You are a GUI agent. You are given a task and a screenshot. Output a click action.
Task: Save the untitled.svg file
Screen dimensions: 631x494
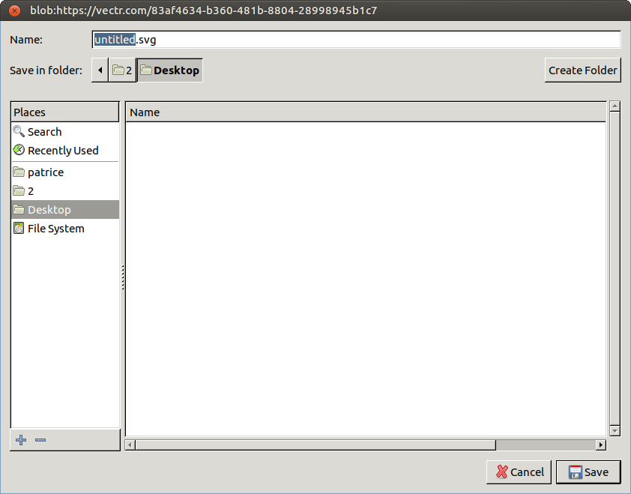click(x=588, y=472)
